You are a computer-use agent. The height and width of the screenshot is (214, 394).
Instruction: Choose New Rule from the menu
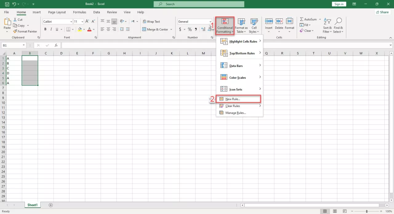(x=239, y=99)
